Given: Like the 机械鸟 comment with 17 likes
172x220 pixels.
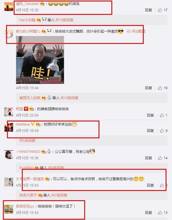Looking at the screenshot, I should (160, 10).
